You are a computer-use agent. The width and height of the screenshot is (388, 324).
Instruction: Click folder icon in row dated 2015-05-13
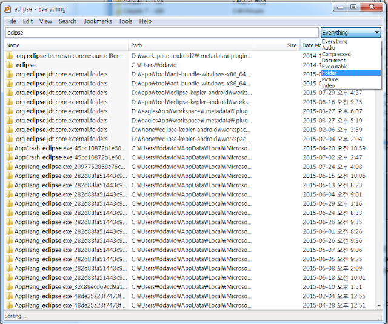(x=10, y=185)
